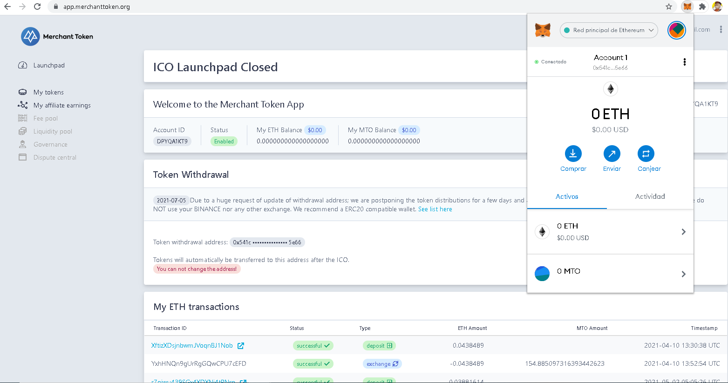Click the Governance icon in sidebar
The height and width of the screenshot is (383, 728).
(22, 144)
